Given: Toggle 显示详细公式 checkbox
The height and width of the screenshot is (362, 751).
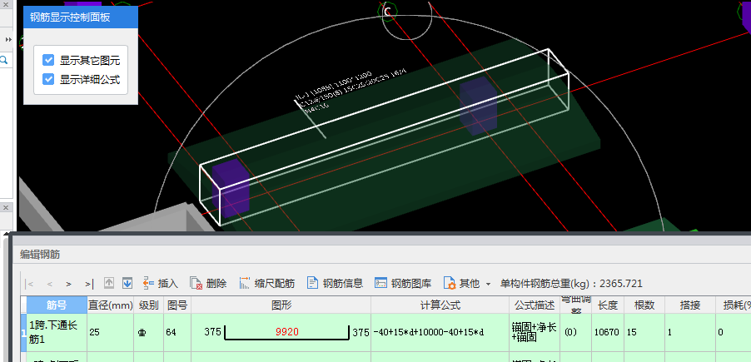Looking at the screenshot, I should tap(48, 79).
